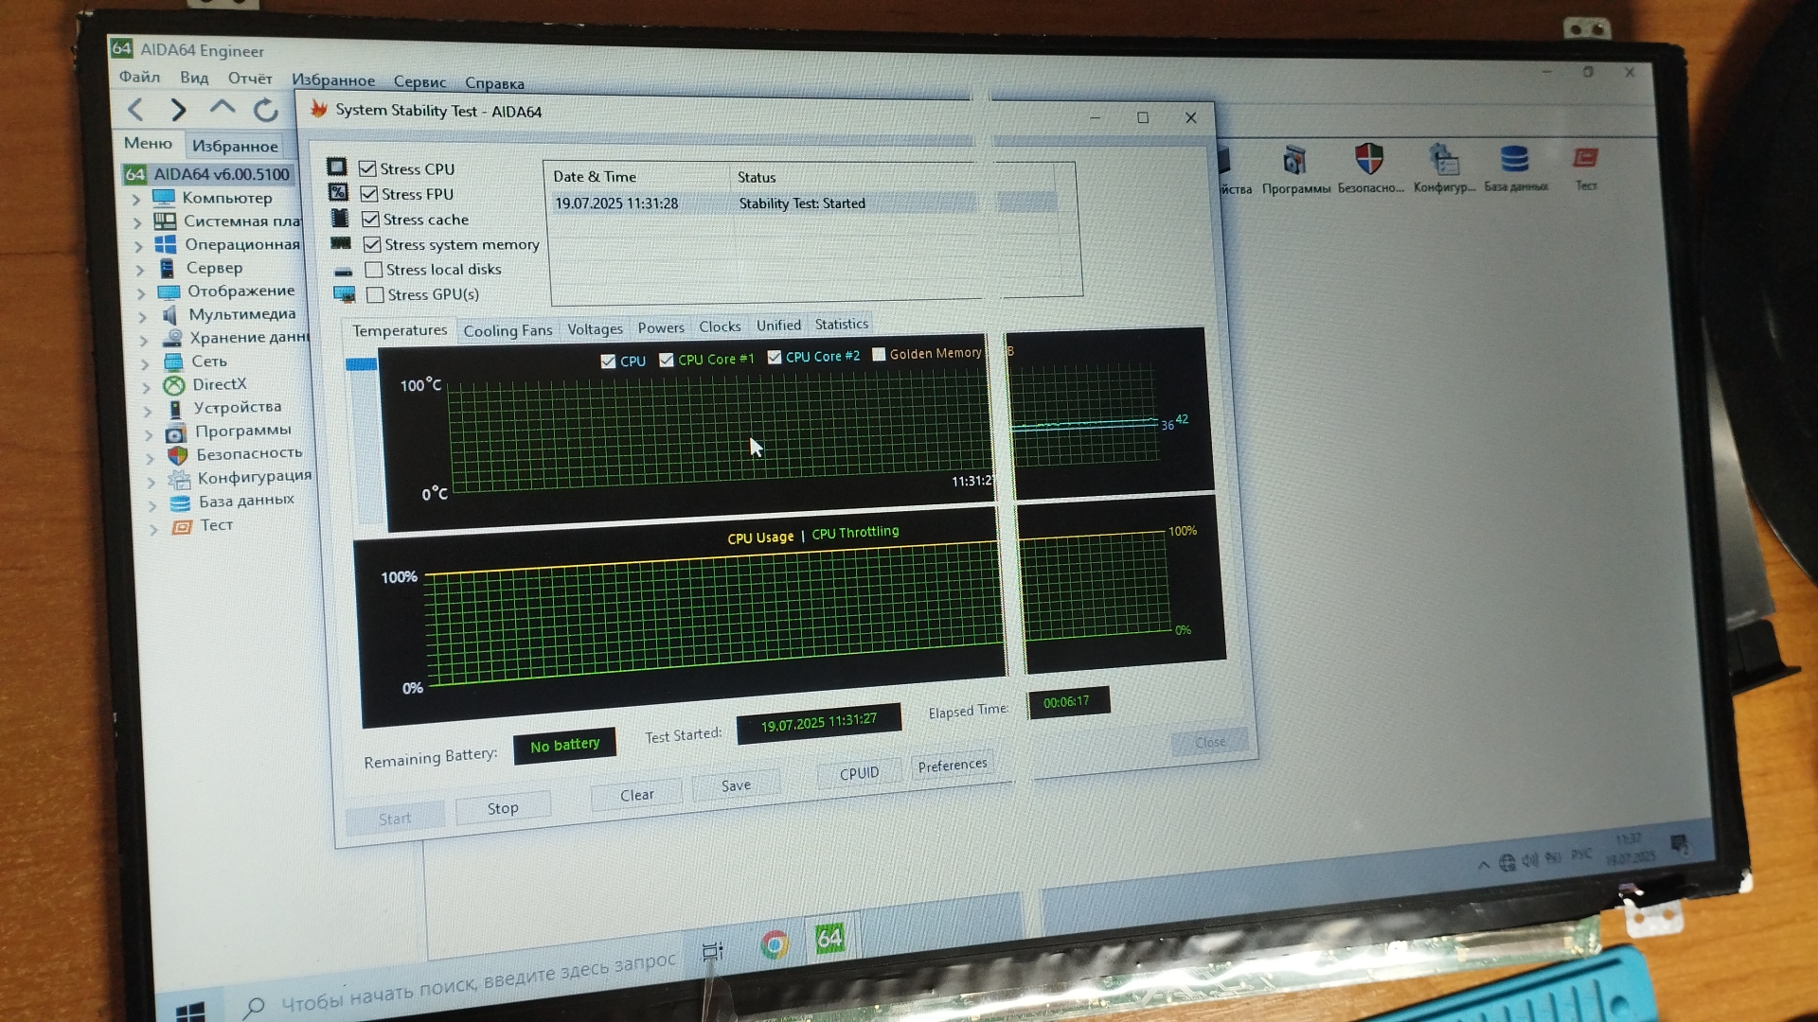Click the AIDA64 icon on the taskbar
Viewport: 1818px width, 1022px height.
tap(829, 938)
